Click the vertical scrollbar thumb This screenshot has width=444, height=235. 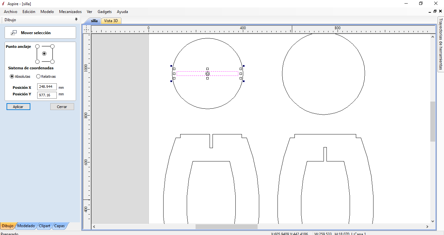[433, 121]
